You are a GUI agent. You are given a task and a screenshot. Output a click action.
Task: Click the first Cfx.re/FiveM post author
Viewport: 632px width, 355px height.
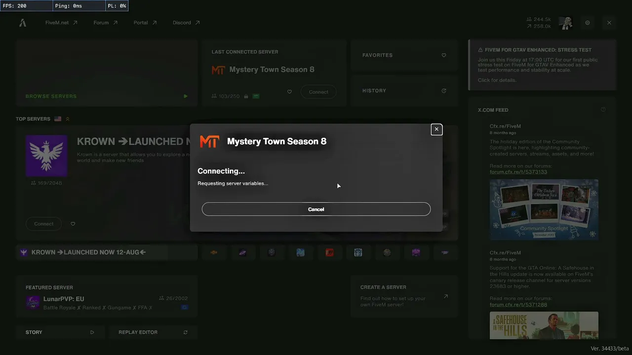pyautogui.click(x=505, y=126)
